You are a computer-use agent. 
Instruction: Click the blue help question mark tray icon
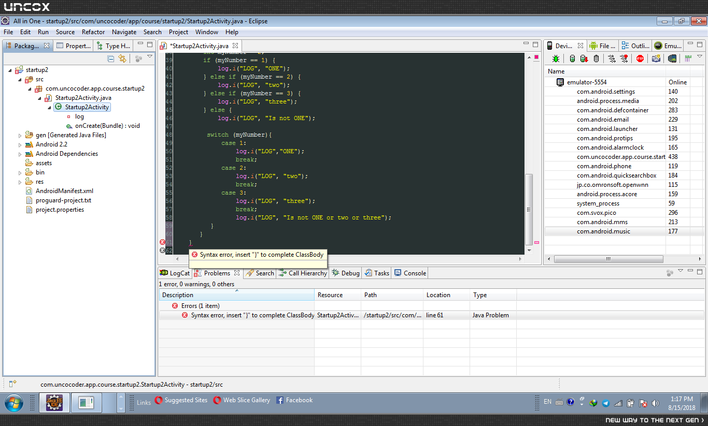571,402
